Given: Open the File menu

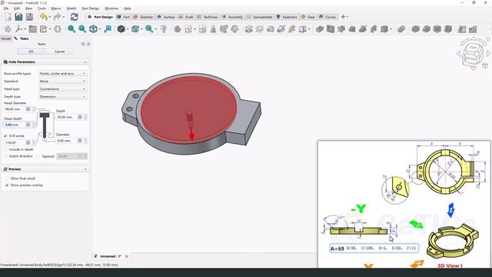Looking at the screenshot, I should pyautogui.click(x=6, y=8).
